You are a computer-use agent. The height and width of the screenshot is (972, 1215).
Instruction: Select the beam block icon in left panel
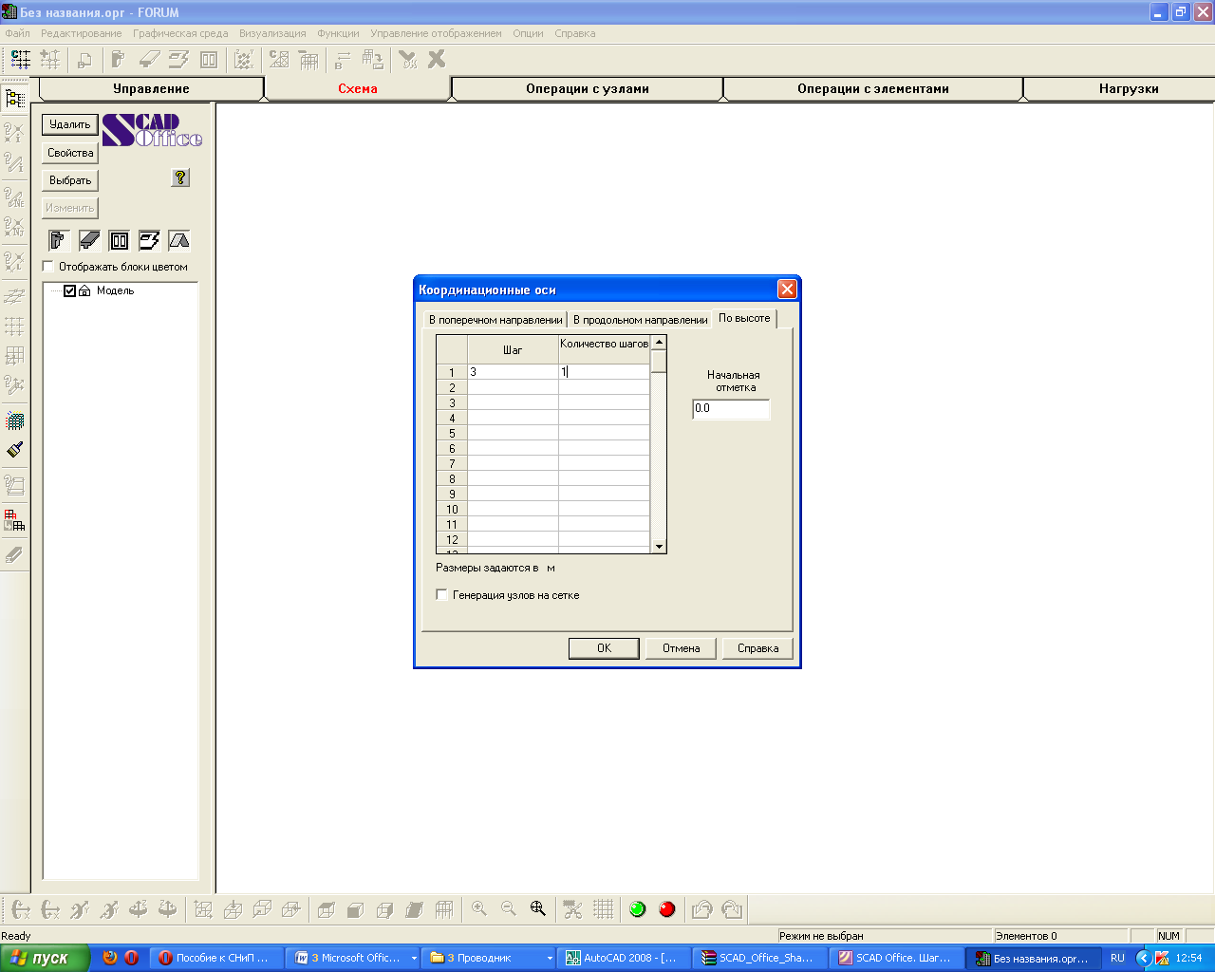pos(89,240)
